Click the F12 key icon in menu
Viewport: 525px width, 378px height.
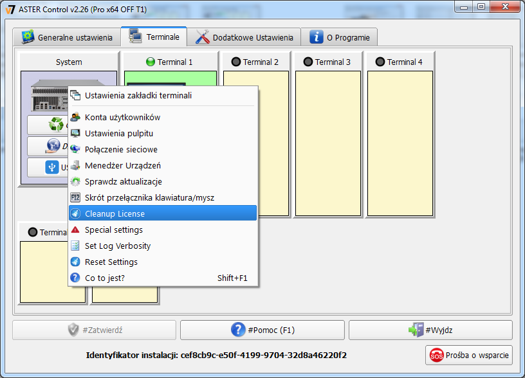[75, 197]
